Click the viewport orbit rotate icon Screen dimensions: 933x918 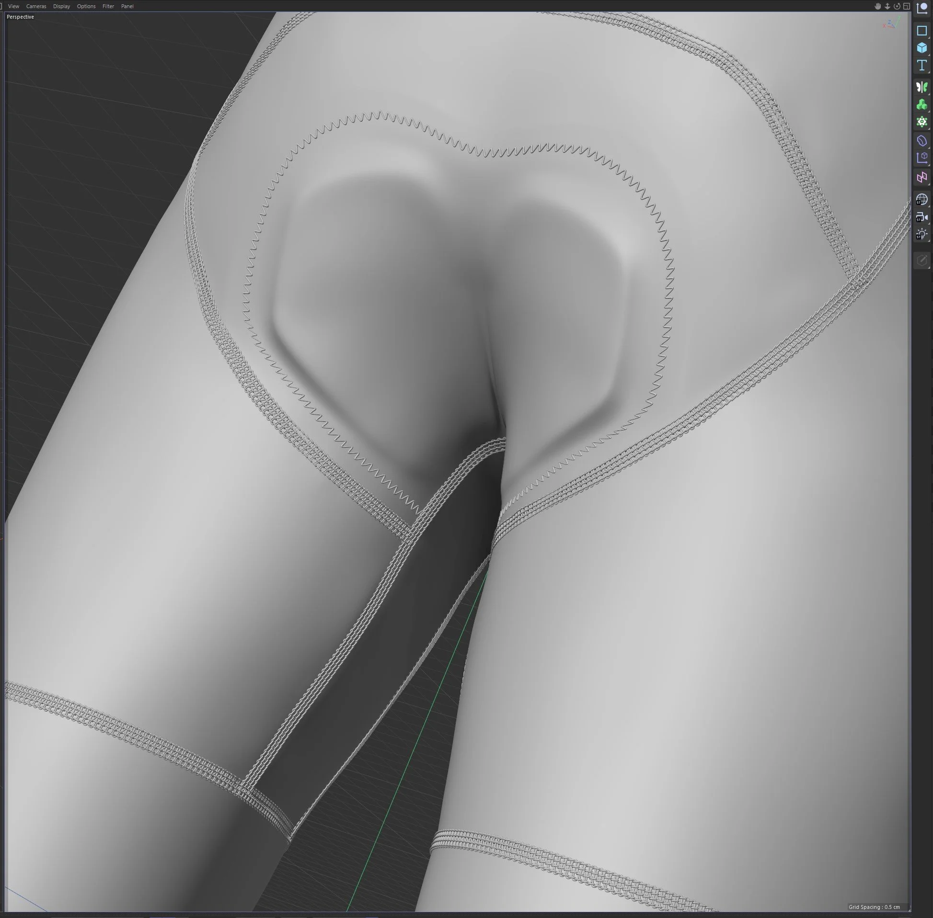coord(897,6)
